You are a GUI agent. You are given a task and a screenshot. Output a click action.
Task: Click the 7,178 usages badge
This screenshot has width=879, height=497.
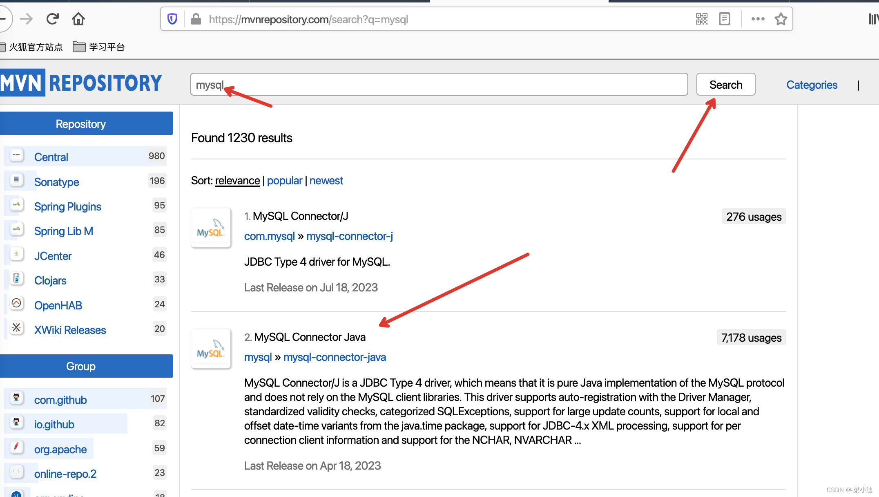752,338
